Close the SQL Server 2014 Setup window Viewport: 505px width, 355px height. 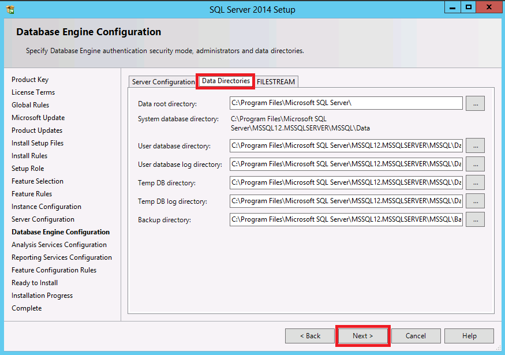tap(489, 8)
